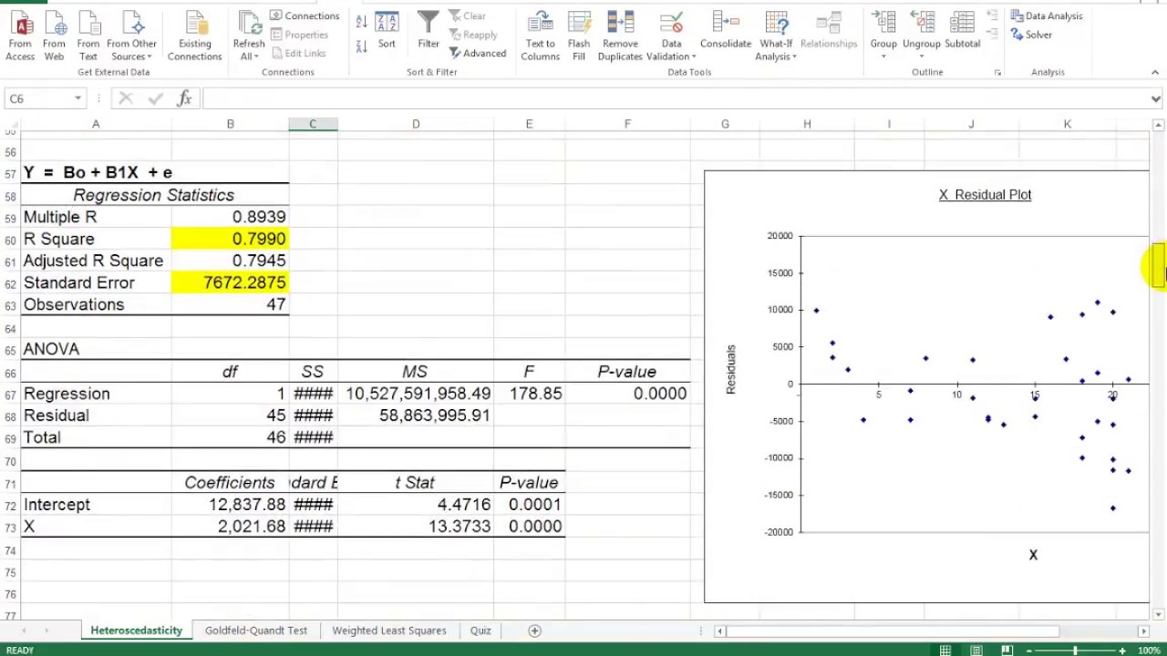
Task: Run Flash Fill
Action: 579,36
